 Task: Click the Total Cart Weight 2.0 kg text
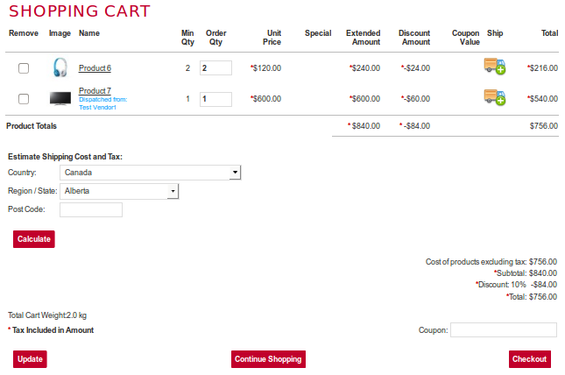47,315
